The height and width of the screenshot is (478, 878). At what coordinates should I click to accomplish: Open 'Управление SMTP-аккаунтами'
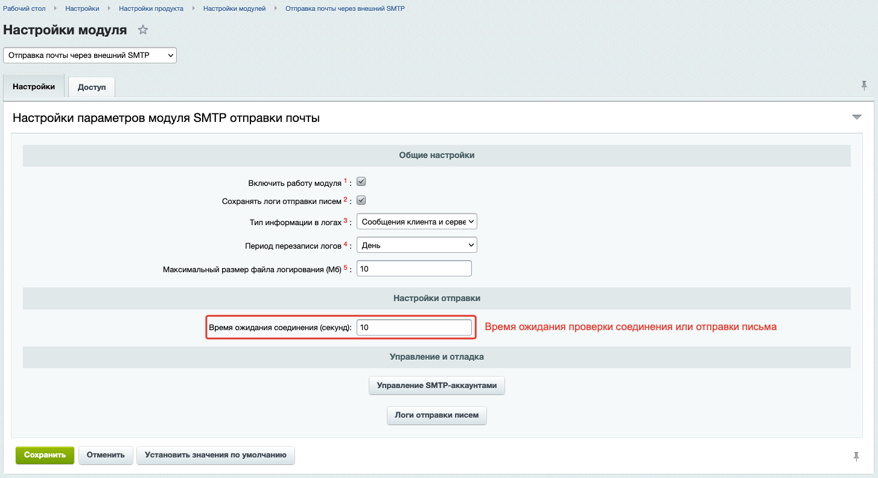pyautogui.click(x=436, y=385)
